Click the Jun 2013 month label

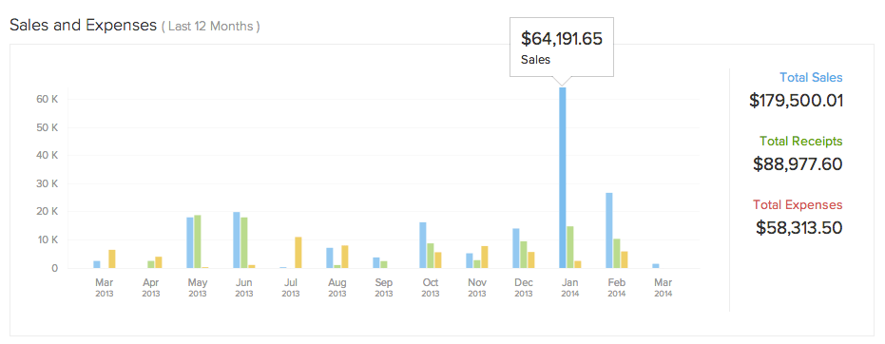243,287
